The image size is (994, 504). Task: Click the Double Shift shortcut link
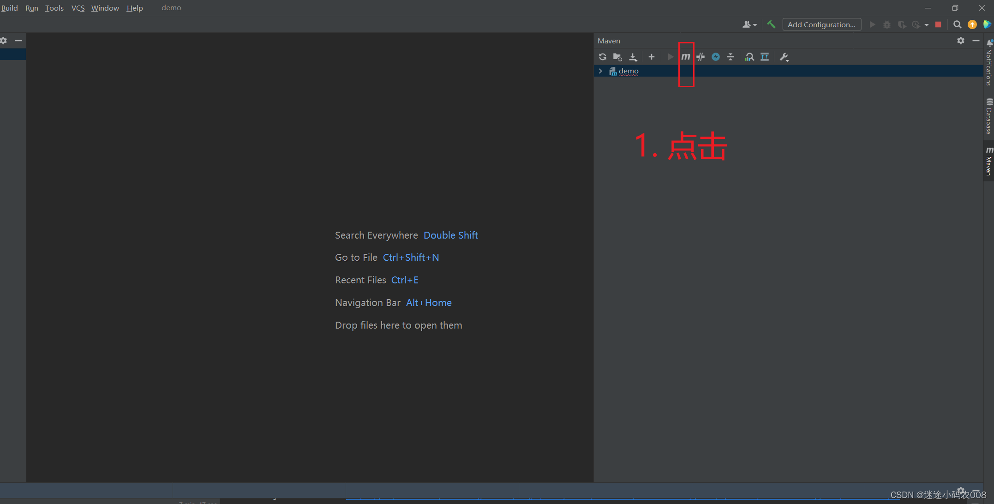[450, 235]
